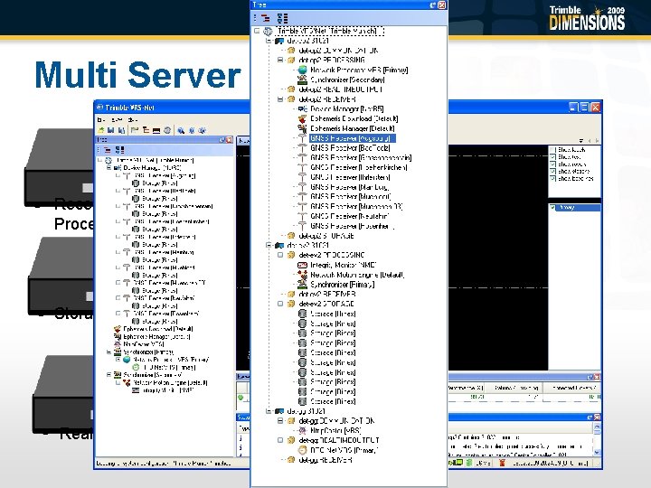651x488 pixels.
Task: Click scroll up arrow in bottom-right log panel
Action: tap(597, 427)
